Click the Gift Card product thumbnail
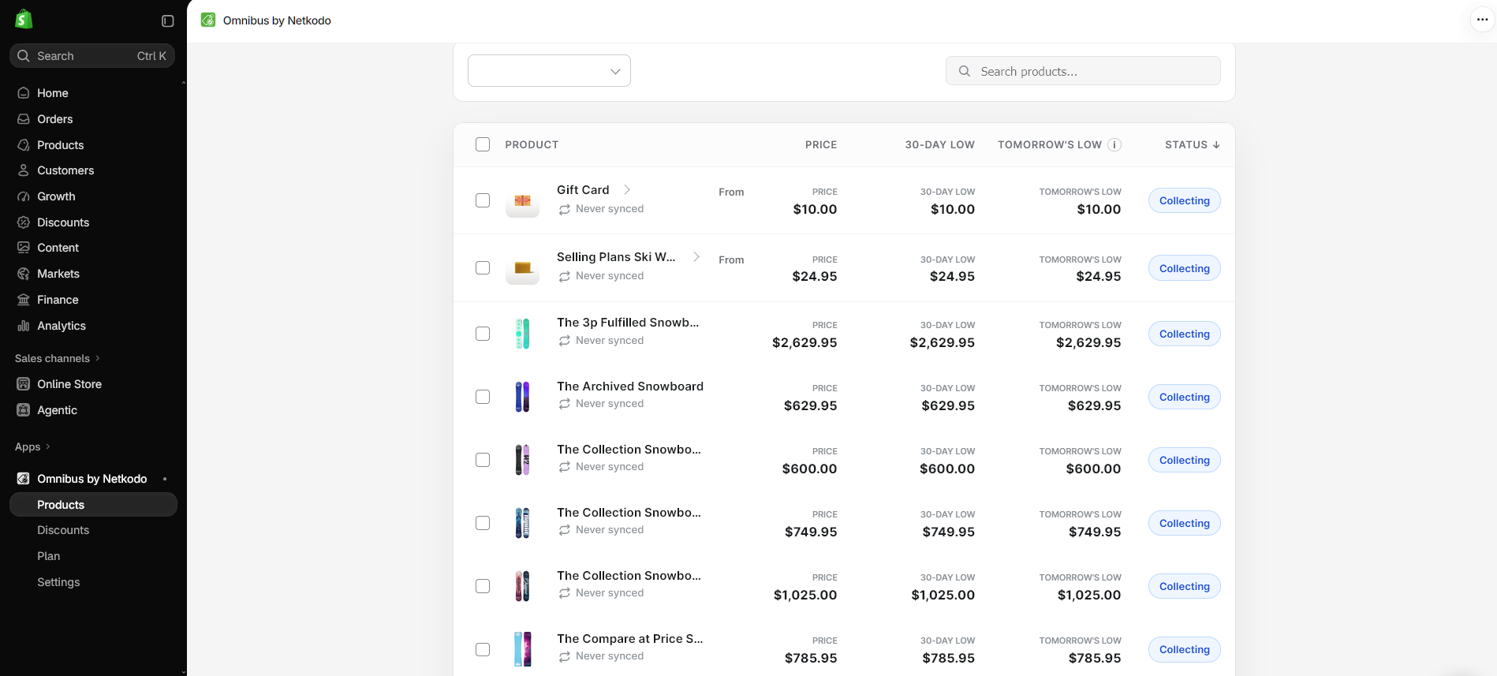The image size is (1497, 676). (522, 201)
